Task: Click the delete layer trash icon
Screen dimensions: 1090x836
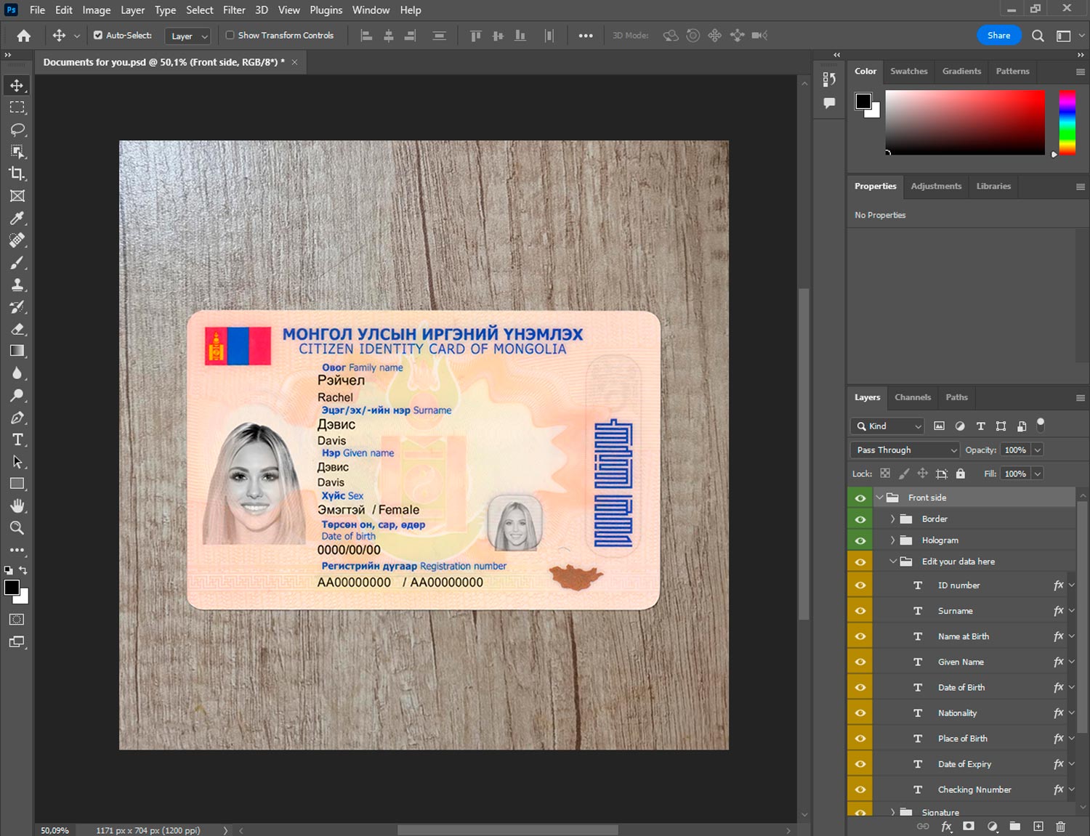Action: [1060, 827]
